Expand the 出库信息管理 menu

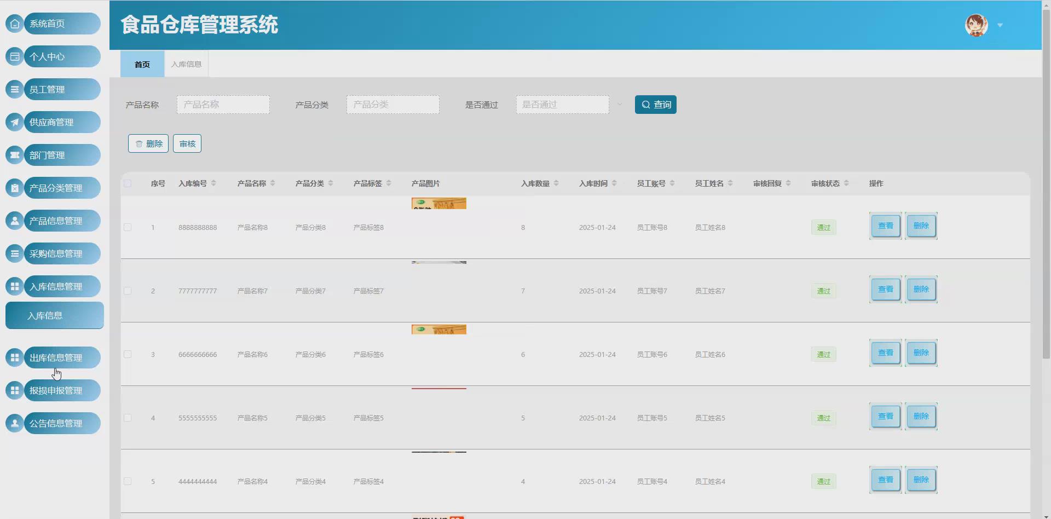(62, 357)
